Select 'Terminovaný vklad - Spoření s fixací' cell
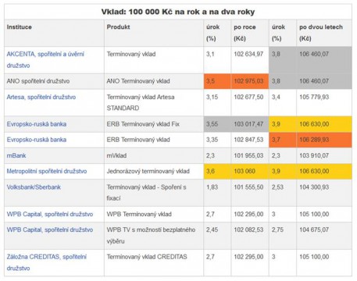357x281 pixels. [154, 193]
